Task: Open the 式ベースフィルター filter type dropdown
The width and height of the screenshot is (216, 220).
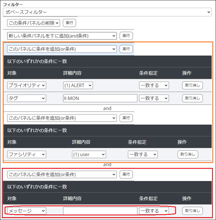Action: [107, 12]
